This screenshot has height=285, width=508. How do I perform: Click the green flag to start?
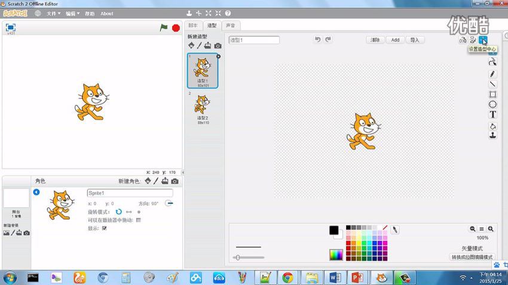(164, 28)
